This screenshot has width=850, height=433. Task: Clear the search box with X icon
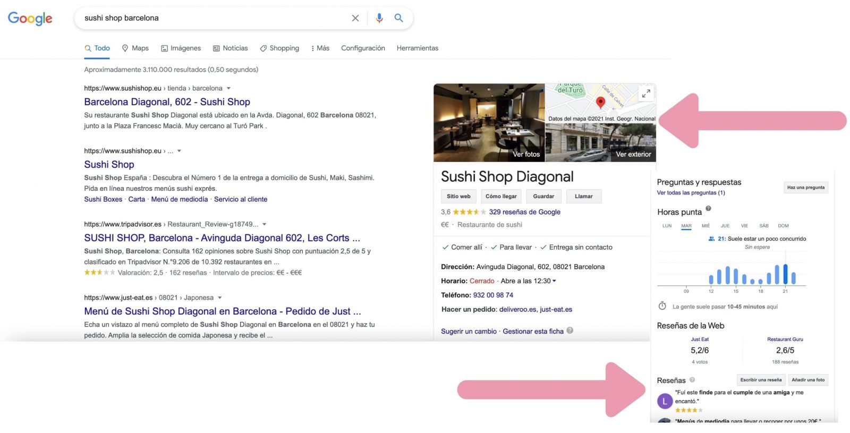(355, 18)
